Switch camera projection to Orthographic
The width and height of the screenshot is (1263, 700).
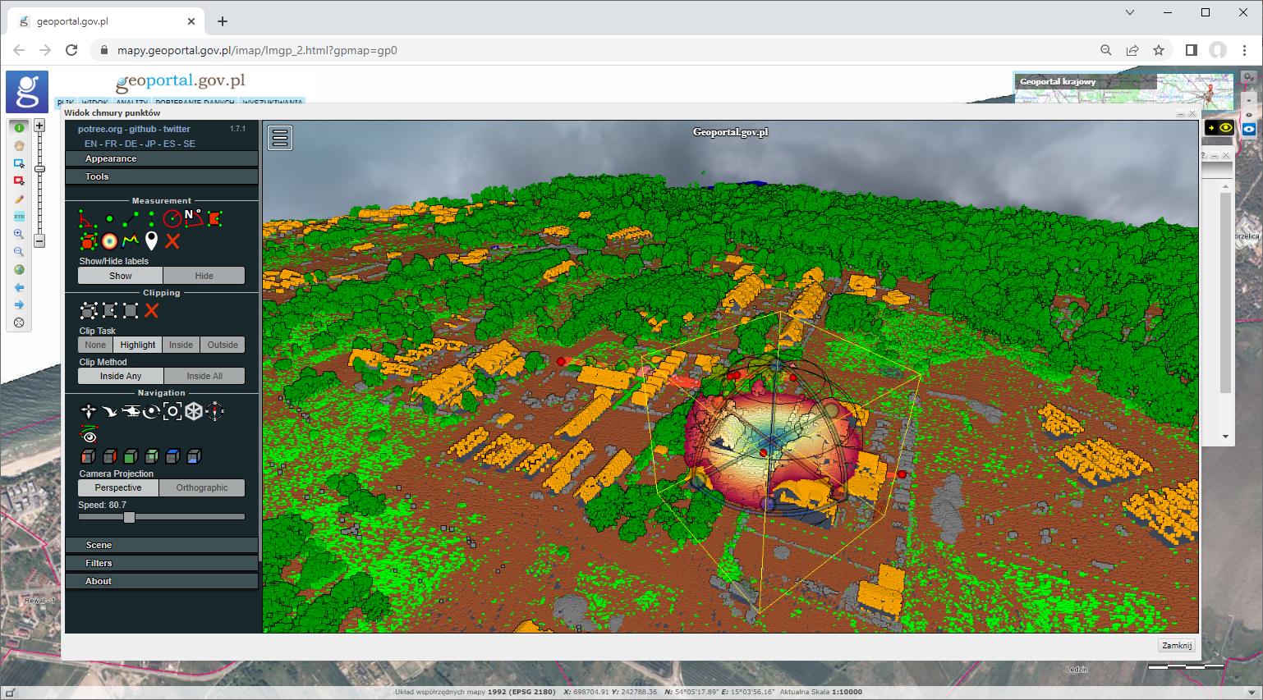tap(202, 487)
